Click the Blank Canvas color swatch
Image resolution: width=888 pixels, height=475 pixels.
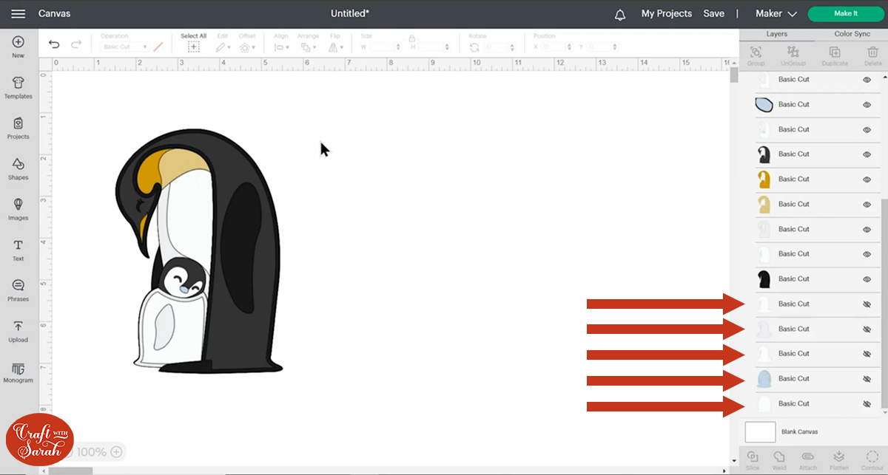point(760,431)
